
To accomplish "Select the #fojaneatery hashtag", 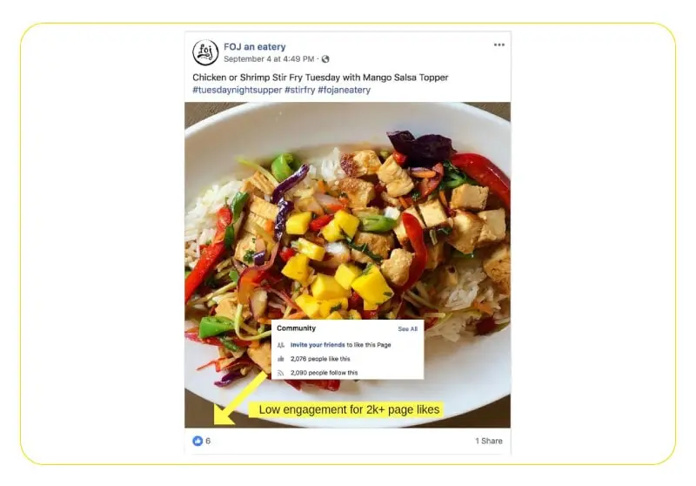I will [x=344, y=90].
